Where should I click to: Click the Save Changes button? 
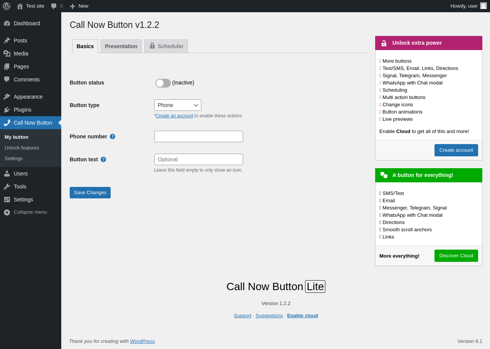[x=90, y=193]
